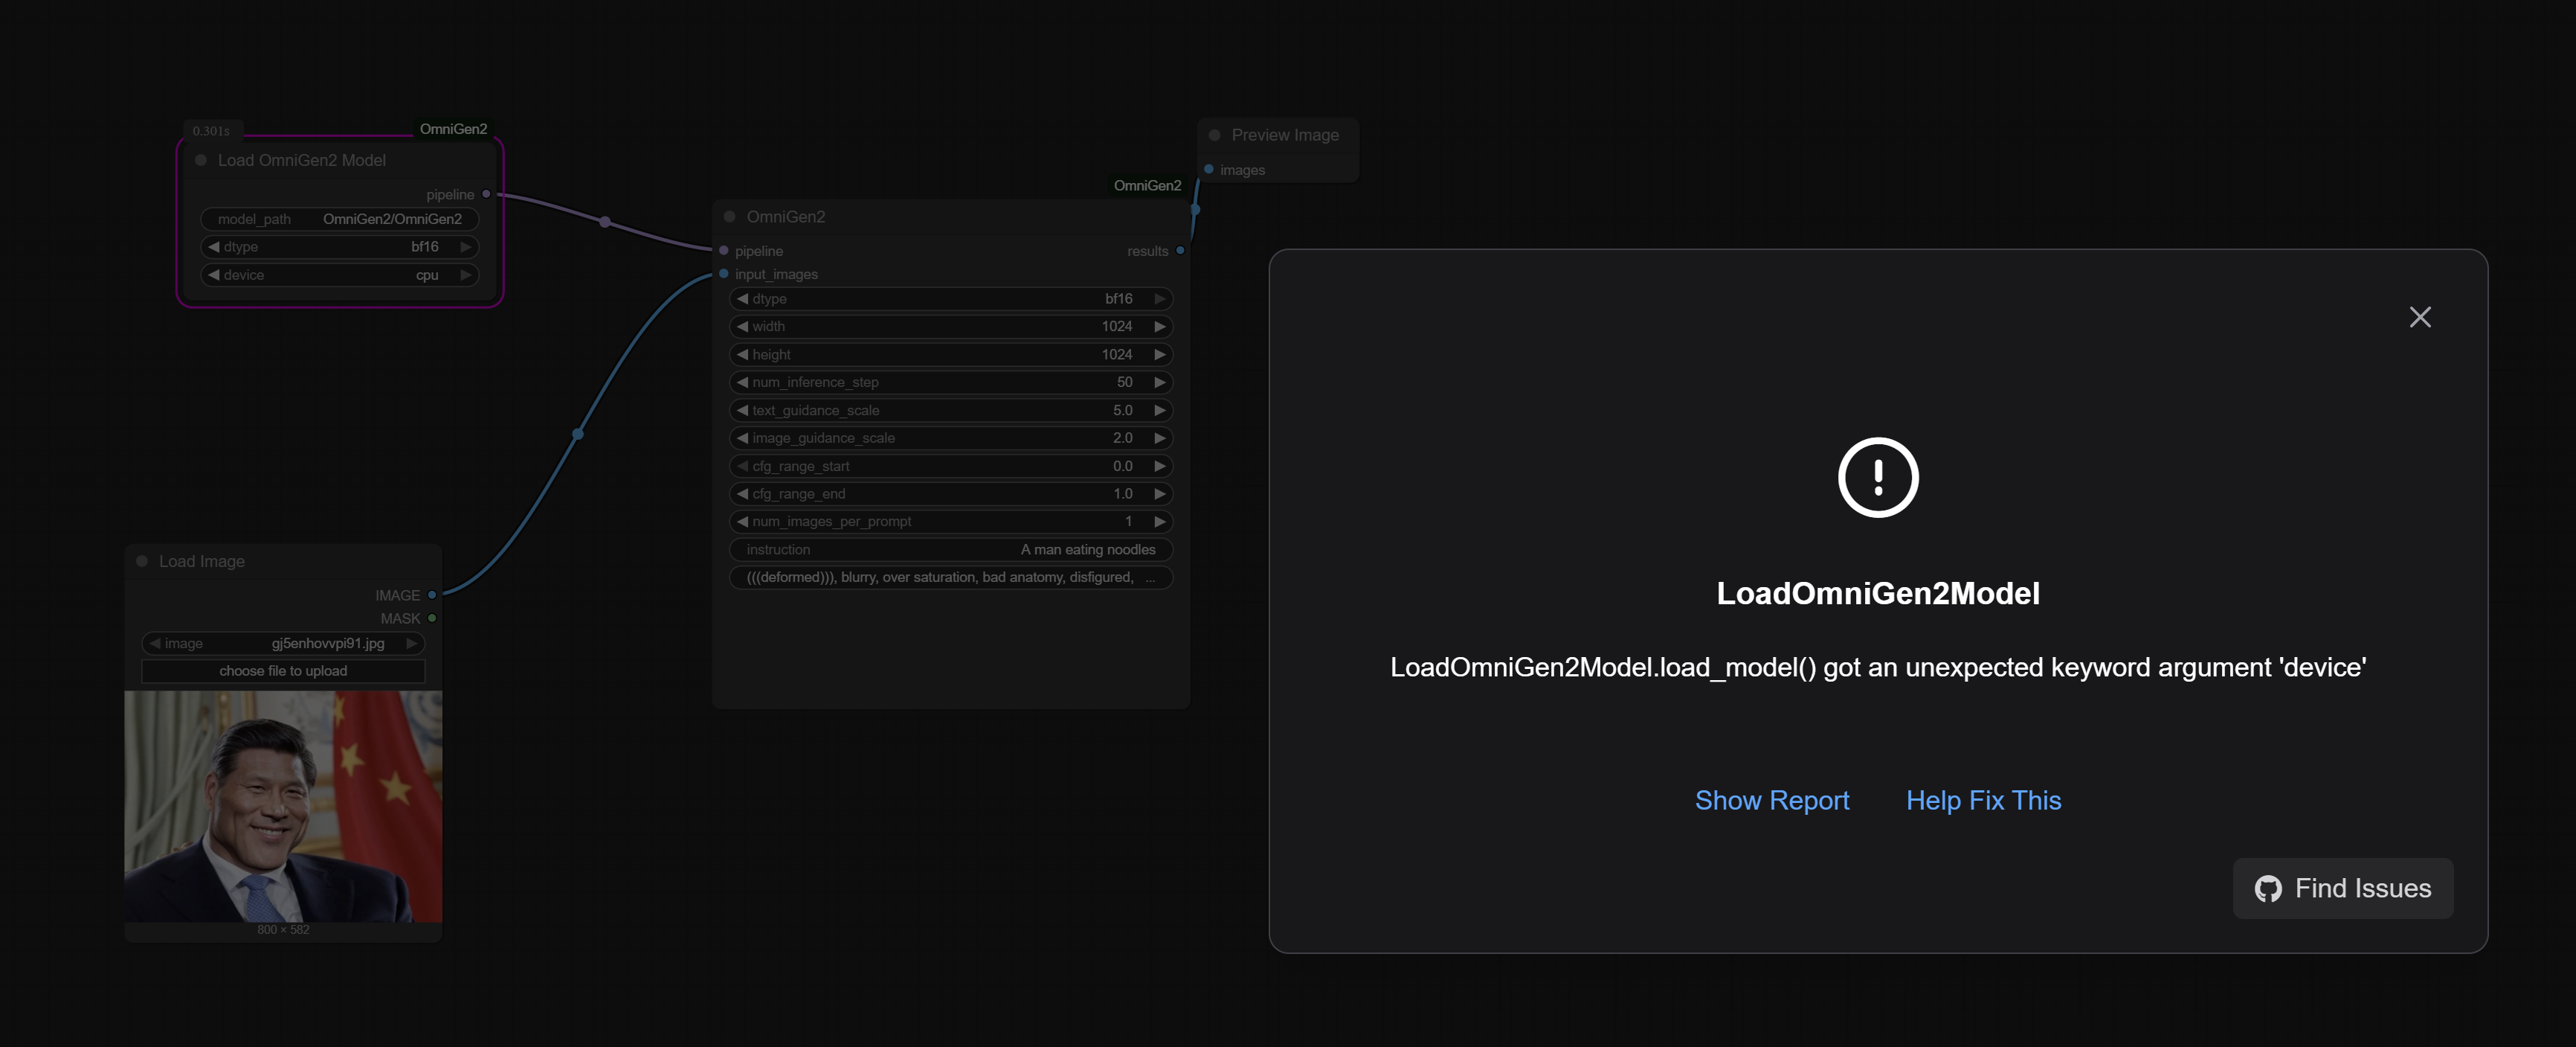
Task: Click the reroute dot on the image link
Action: pyautogui.click(x=578, y=433)
